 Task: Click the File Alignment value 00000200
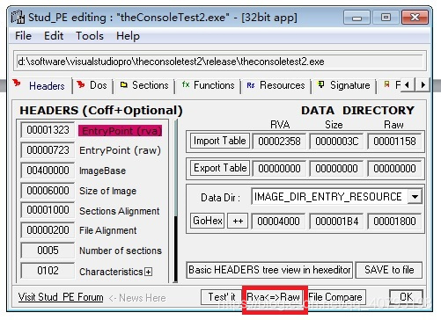(x=48, y=230)
